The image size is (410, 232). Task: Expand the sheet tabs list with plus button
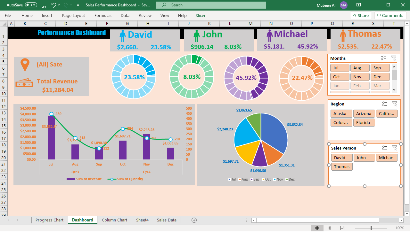tap(194, 220)
